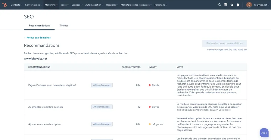Open the Aide help button
Image resolution: width=271 pixels, height=140 pixels.
click(x=264, y=133)
